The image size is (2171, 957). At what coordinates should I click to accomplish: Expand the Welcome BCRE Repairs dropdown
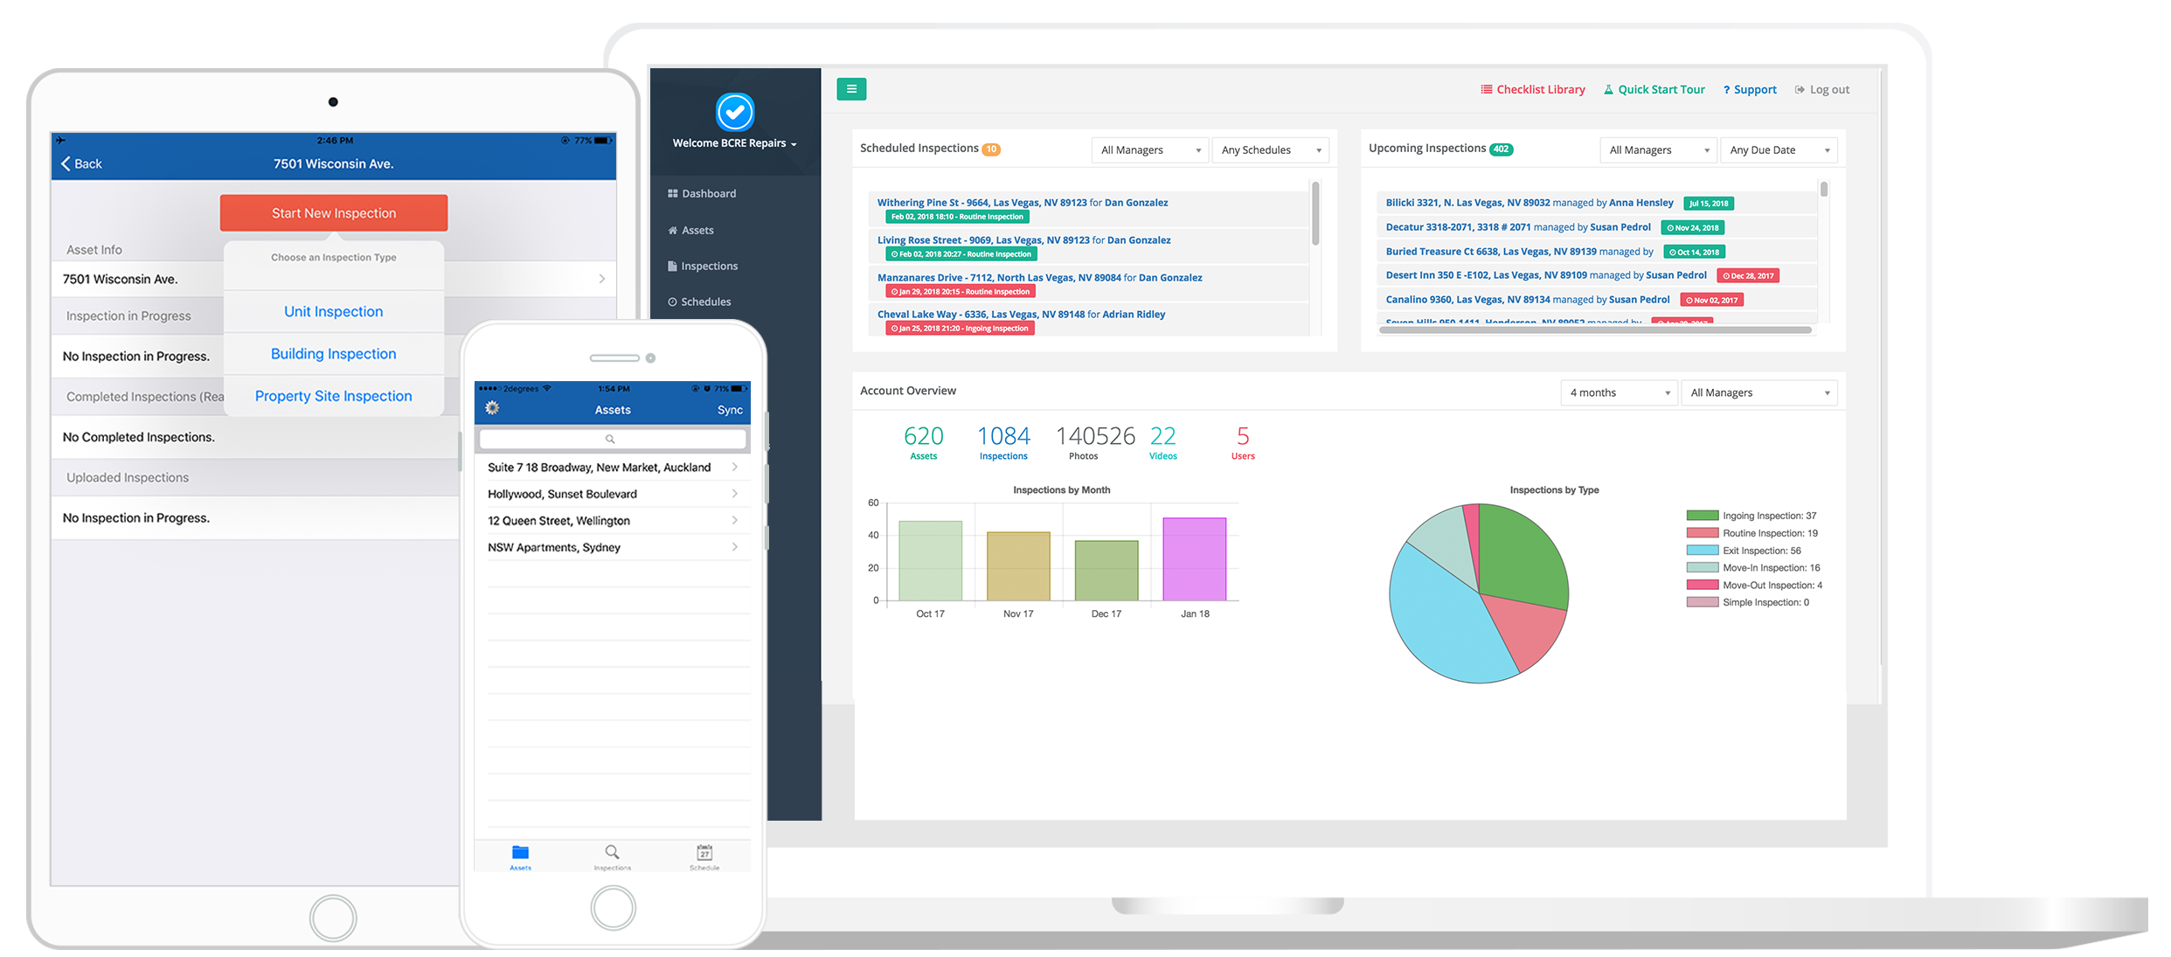tap(735, 143)
